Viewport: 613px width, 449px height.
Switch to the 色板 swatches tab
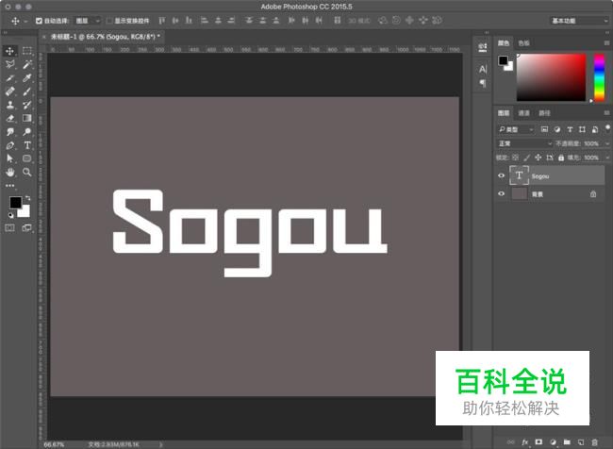[x=523, y=42]
